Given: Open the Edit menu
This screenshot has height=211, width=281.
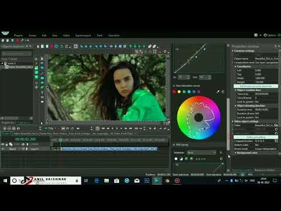Looking at the screenshot, I should tap(44, 35).
